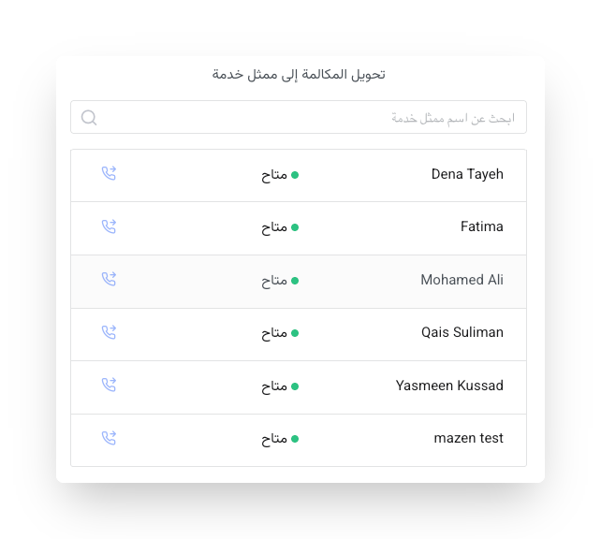Focus the agent name search field

pyautogui.click(x=309, y=118)
